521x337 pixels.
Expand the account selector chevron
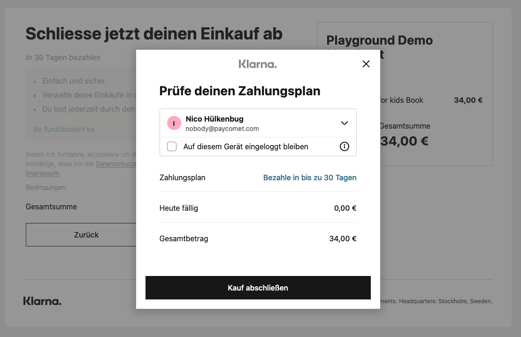point(344,123)
